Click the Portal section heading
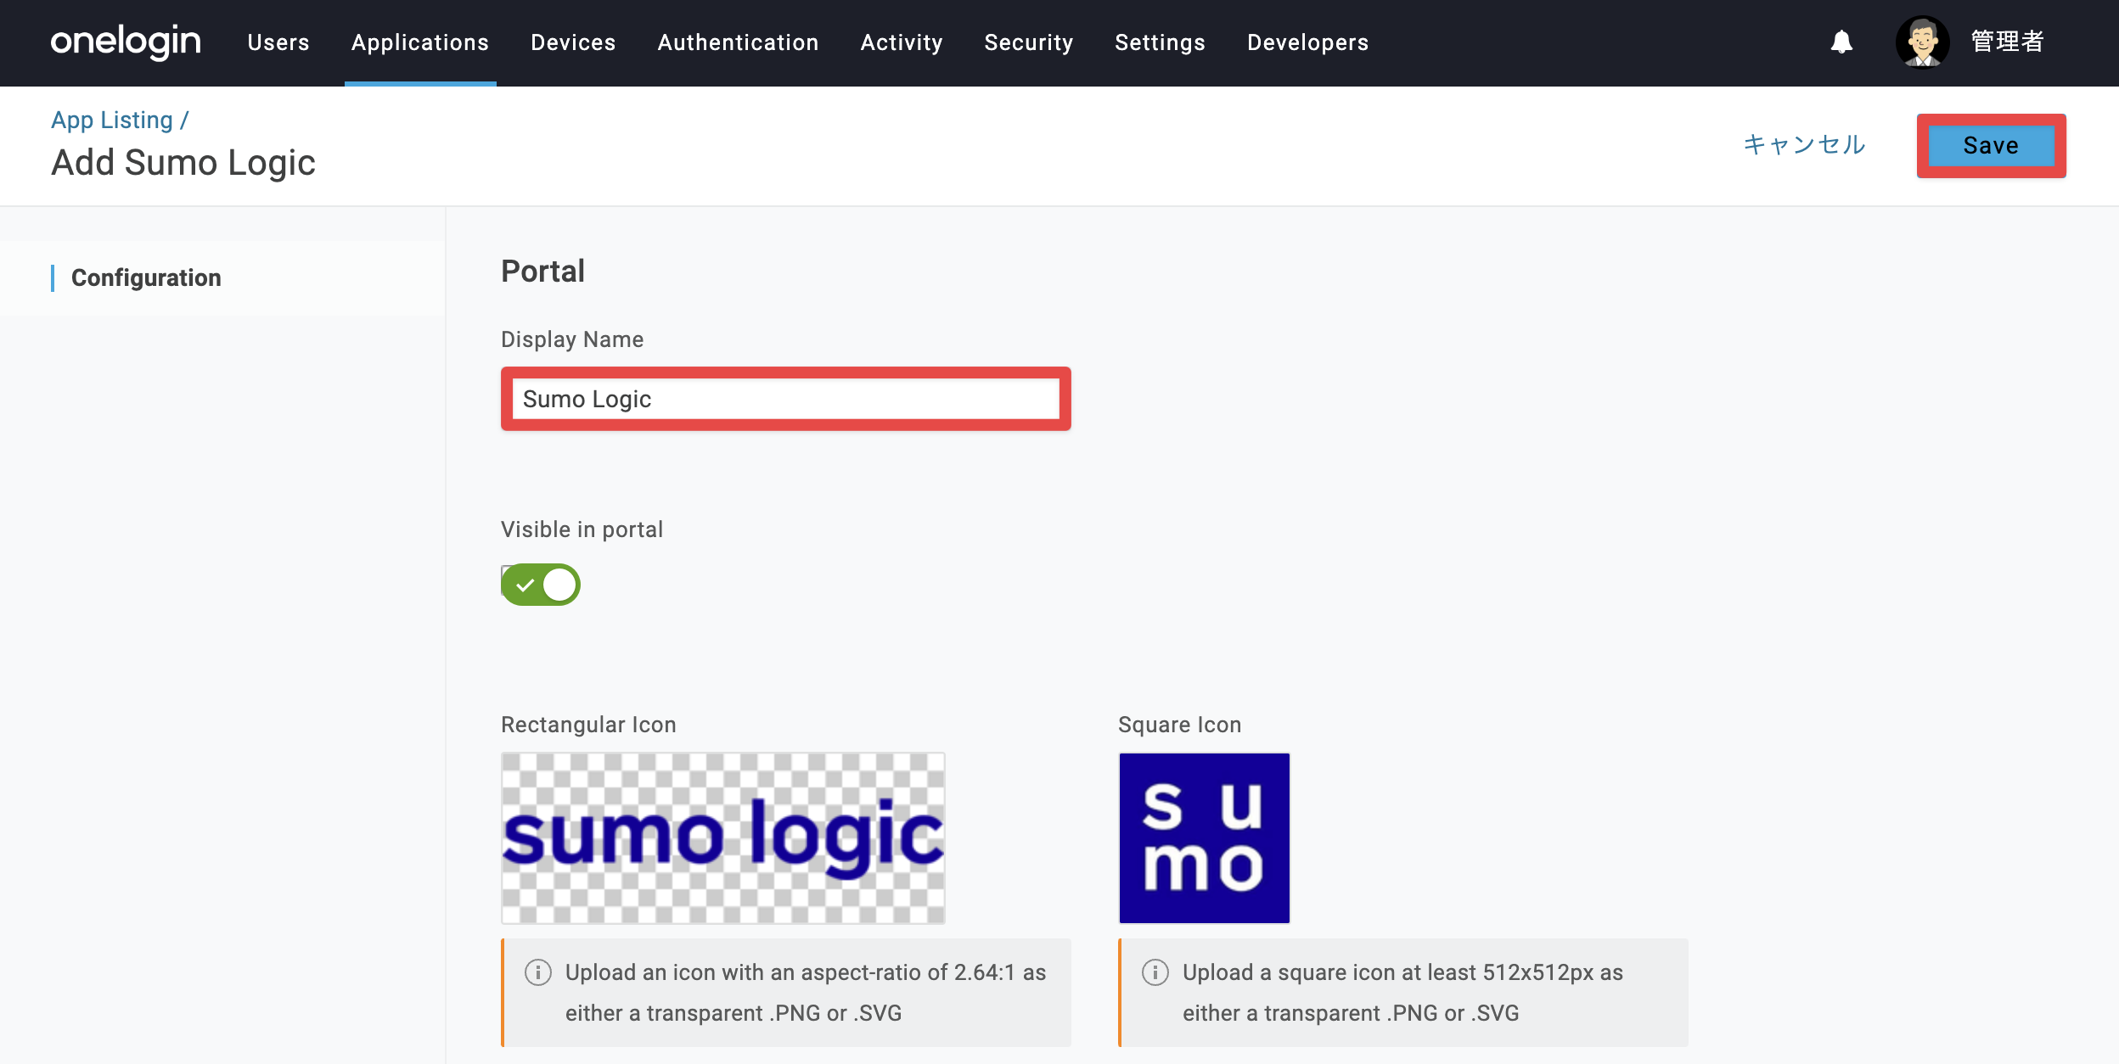This screenshot has height=1064, width=2119. coord(543,271)
